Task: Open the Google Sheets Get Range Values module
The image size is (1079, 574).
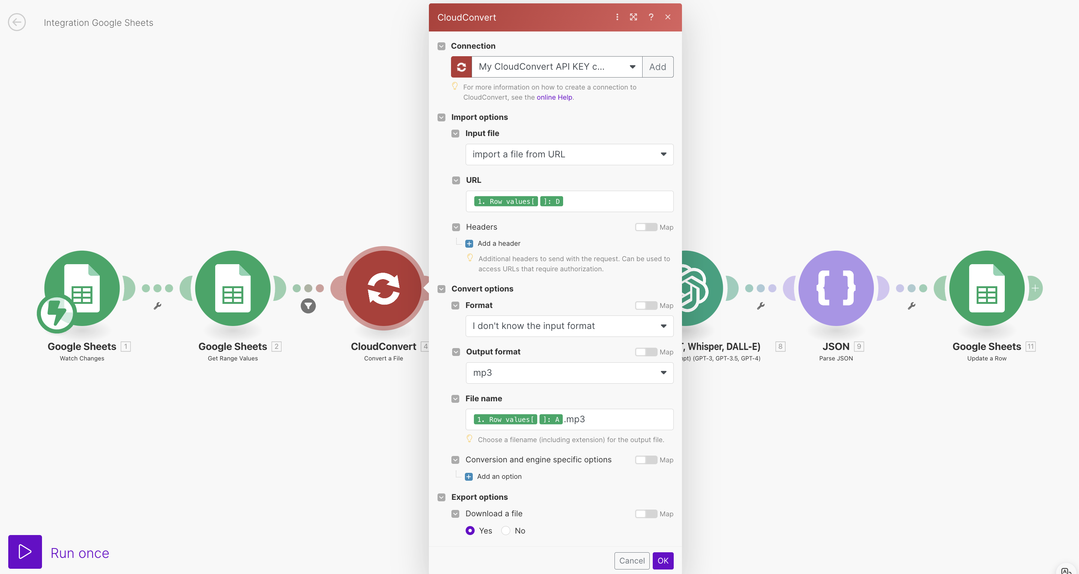Action: coord(233,288)
